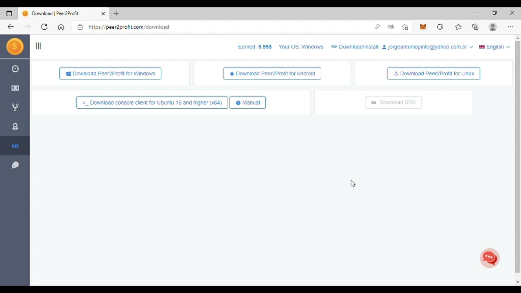
Task: Open the support chat sidebar icon
Action: (x=15, y=165)
